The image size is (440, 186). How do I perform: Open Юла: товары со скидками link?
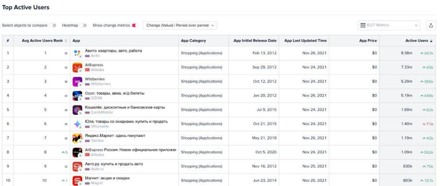(126, 121)
